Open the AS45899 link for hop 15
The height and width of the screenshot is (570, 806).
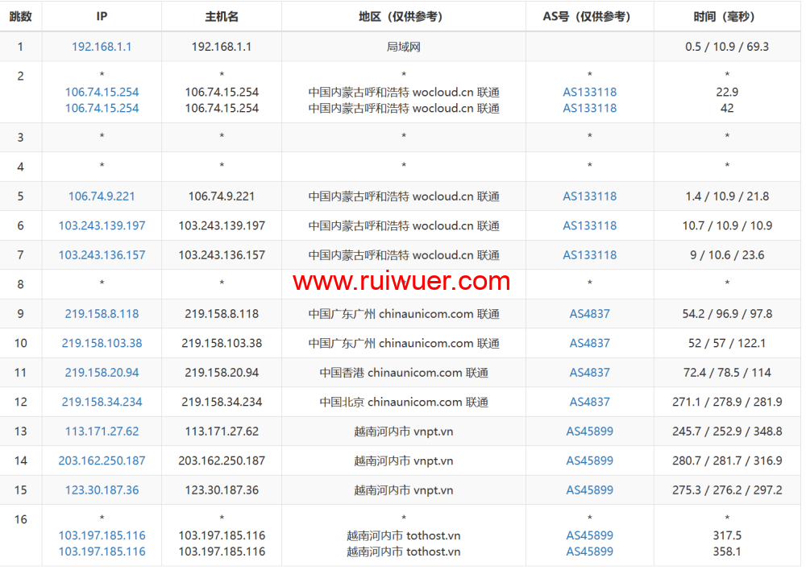tap(589, 490)
